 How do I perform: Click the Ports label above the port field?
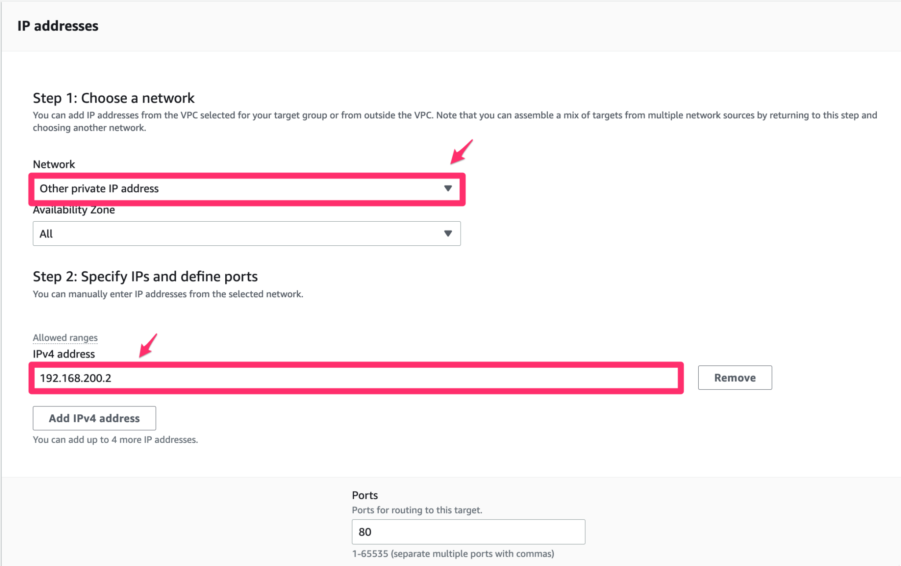364,495
